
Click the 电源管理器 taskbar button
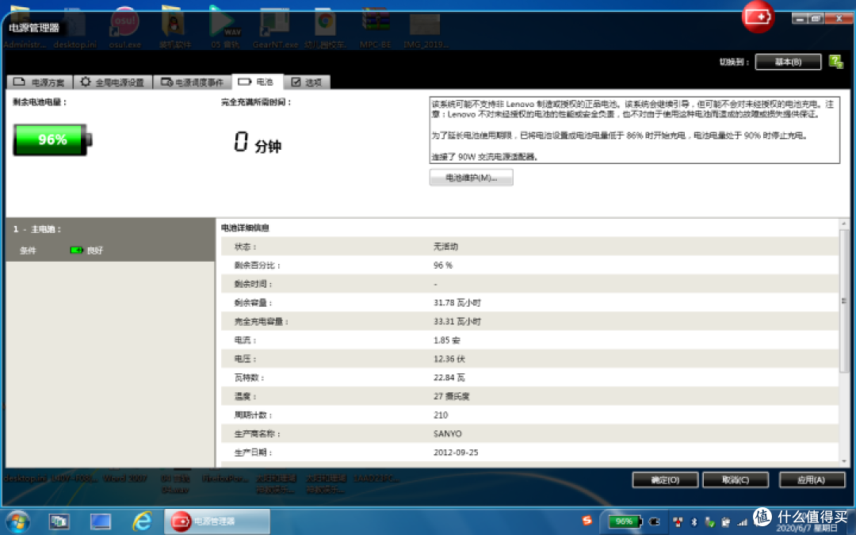217,522
